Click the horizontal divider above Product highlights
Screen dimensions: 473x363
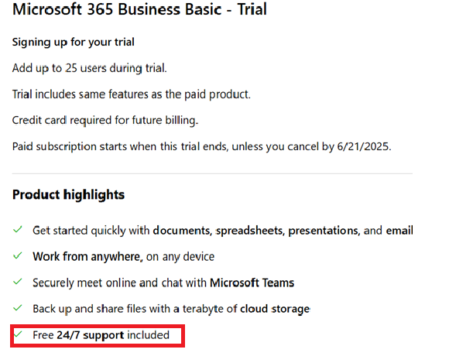pos(212,173)
